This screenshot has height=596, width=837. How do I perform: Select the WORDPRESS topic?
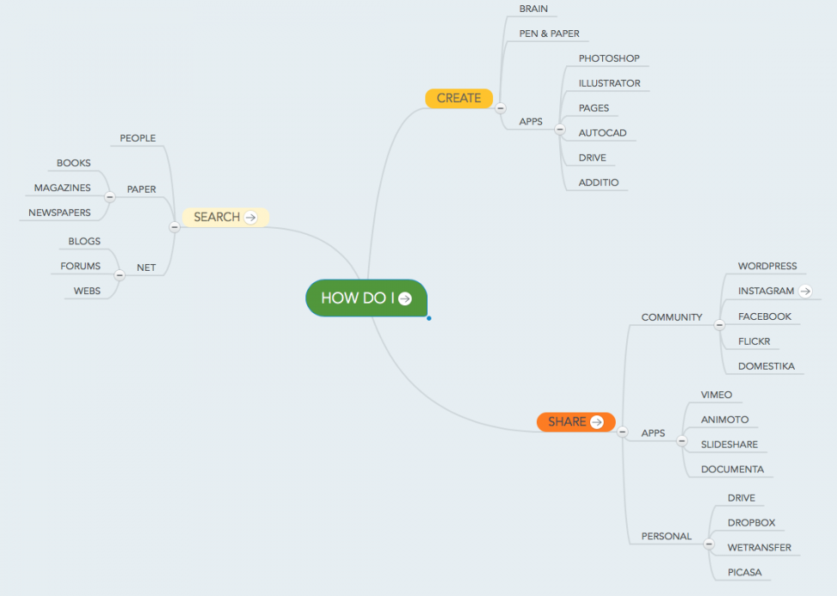(767, 267)
